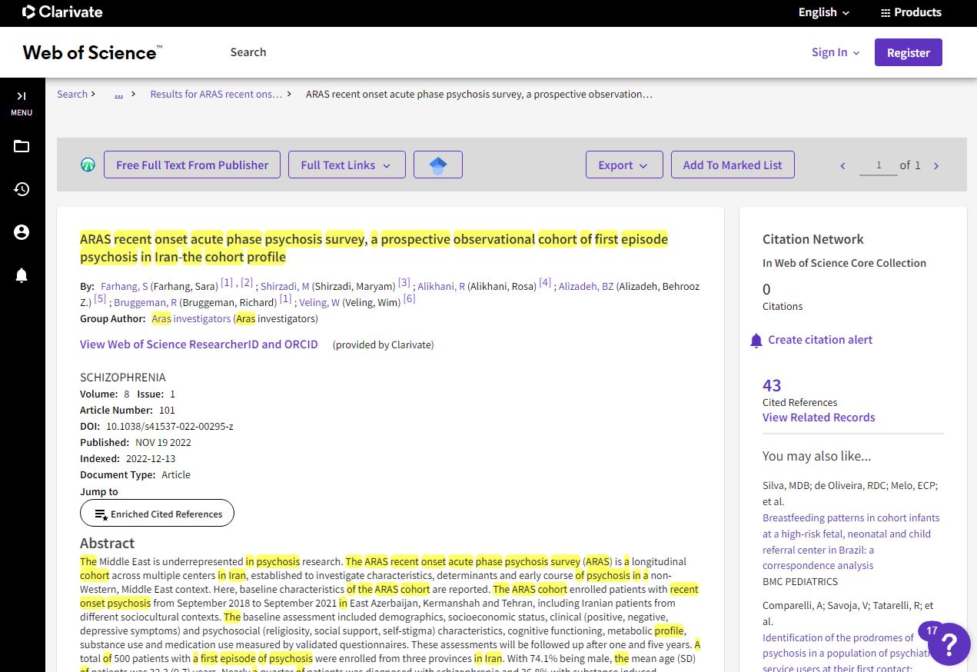
Task: Open search history clock icon
Action: pyautogui.click(x=22, y=189)
